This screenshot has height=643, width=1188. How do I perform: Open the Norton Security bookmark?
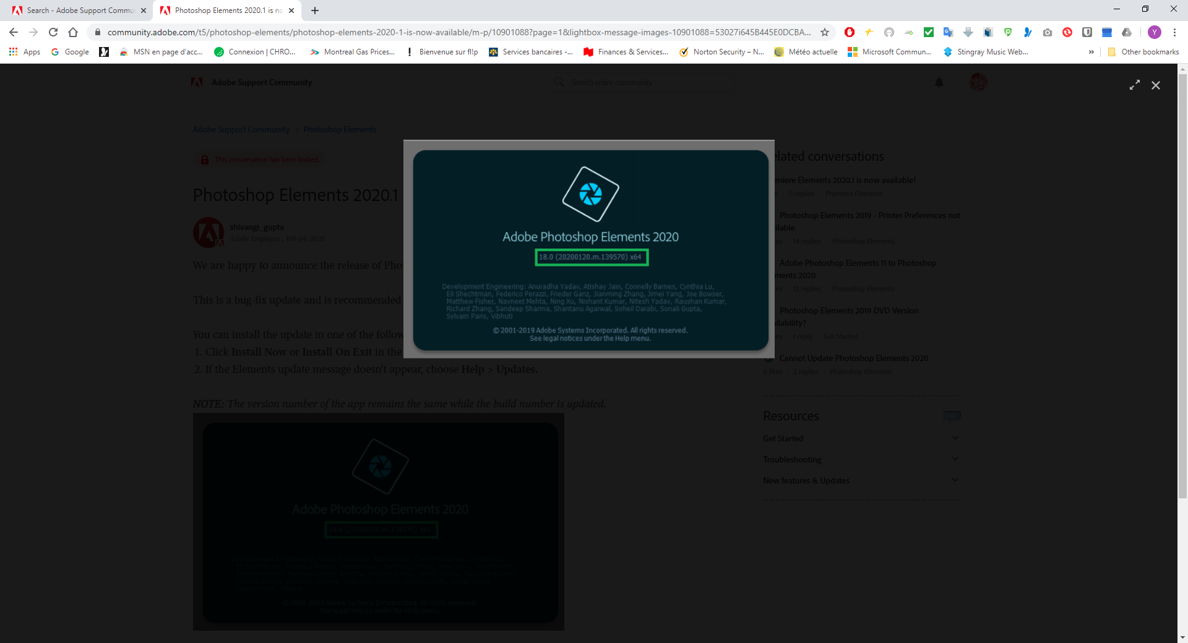click(721, 52)
